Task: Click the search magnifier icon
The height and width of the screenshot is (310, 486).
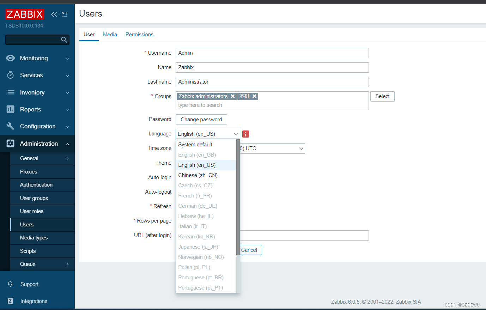Action: pyautogui.click(x=64, y=40)
